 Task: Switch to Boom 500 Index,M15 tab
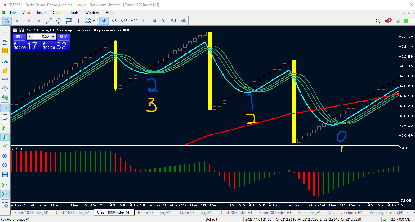pyautogui.click(x=155, y=212)
